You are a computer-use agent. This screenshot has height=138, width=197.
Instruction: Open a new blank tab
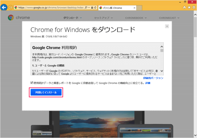tap(139, 8)
